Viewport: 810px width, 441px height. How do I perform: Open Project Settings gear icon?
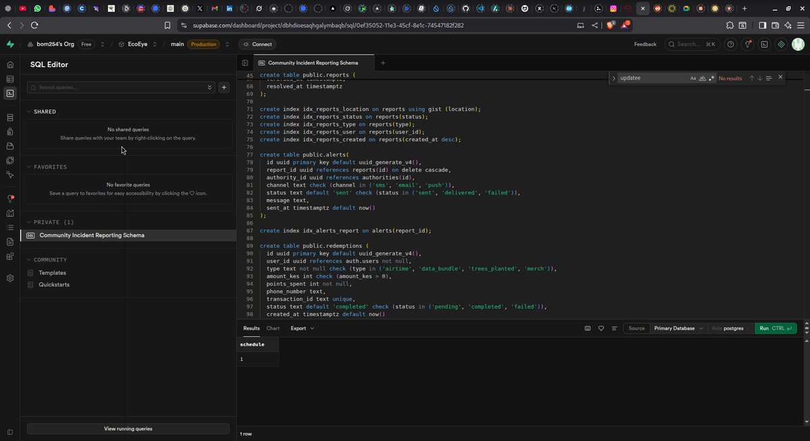[10, 278]
